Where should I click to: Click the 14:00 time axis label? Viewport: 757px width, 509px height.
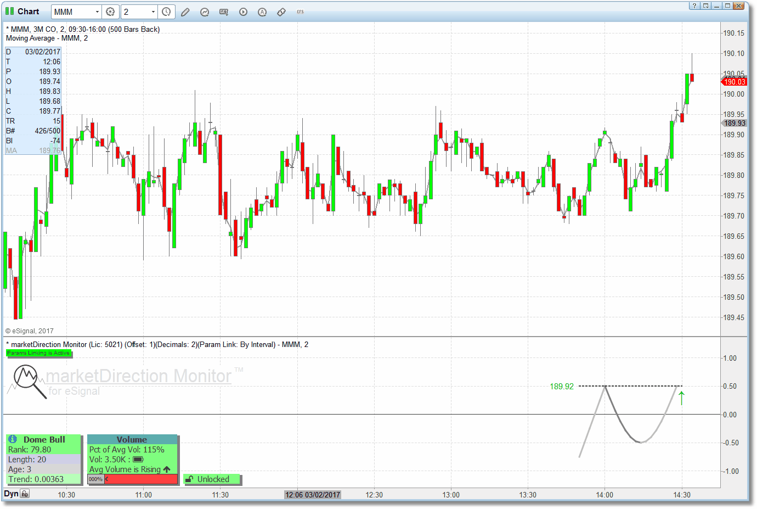(x=605, y=495)
